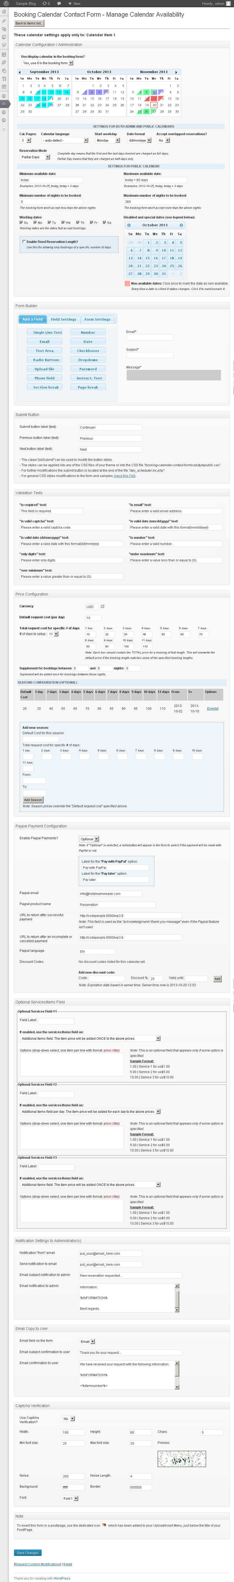Open the Reservation Mode dropdown
This screenshot has height=1582, width=234.
33,157
